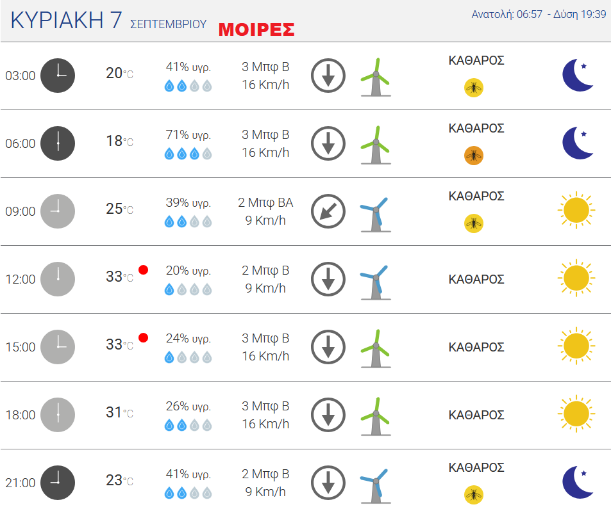Click the 20°C temperature at 03:00
611x516 pixels.
pos(120,73)
